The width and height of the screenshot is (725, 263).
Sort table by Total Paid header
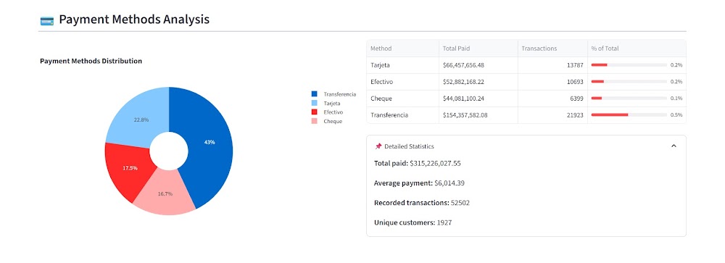coord(478,49)
